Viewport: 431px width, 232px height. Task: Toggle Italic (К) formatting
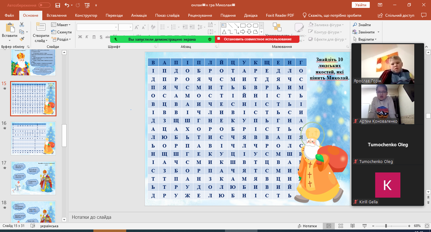coord(86,37)
